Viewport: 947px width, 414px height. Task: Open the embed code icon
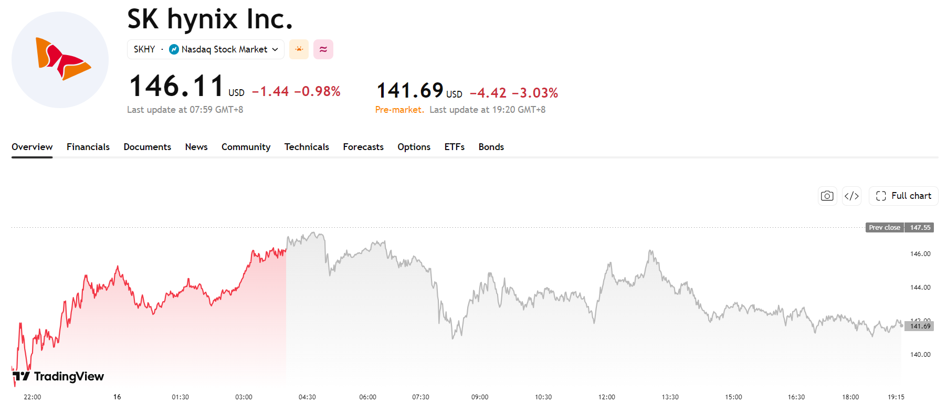851,196
